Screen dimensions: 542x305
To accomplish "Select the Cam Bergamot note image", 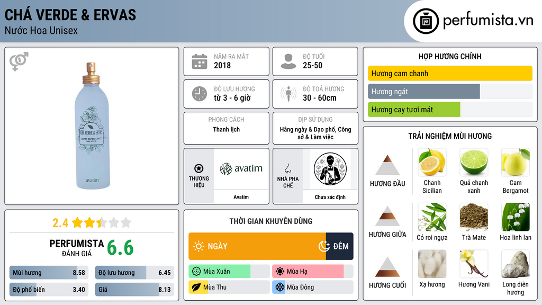I will pos(516,162).
